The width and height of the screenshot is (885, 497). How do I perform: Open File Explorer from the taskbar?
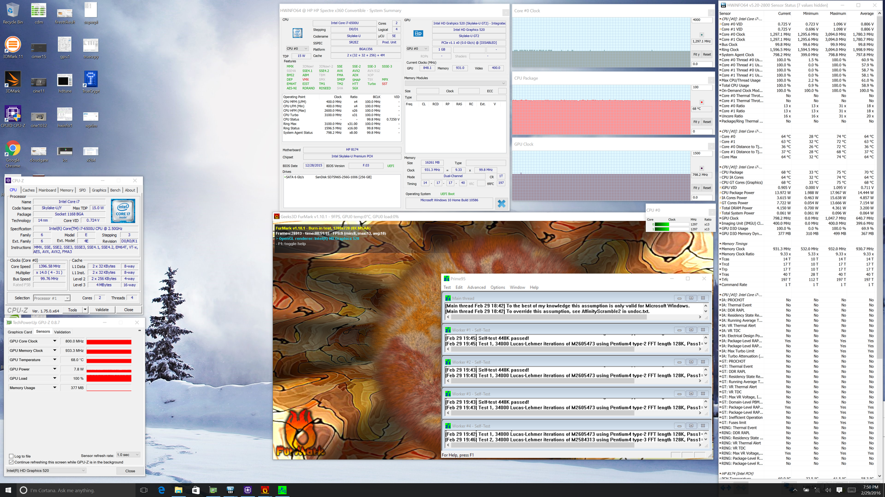click(x=178, y=490)
